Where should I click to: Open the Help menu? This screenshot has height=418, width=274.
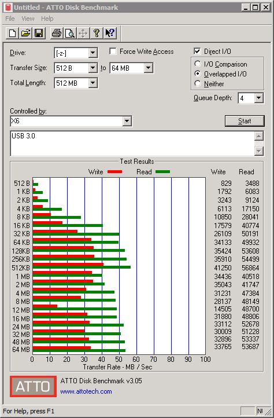(x=47, y=19)
